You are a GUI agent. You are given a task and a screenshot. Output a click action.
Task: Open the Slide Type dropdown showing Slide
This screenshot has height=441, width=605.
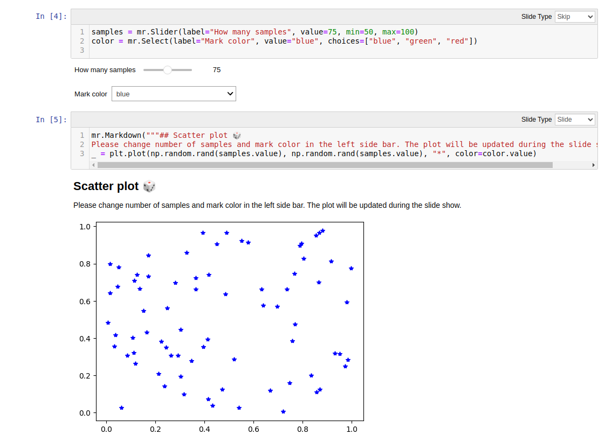(x=574, y=120)
